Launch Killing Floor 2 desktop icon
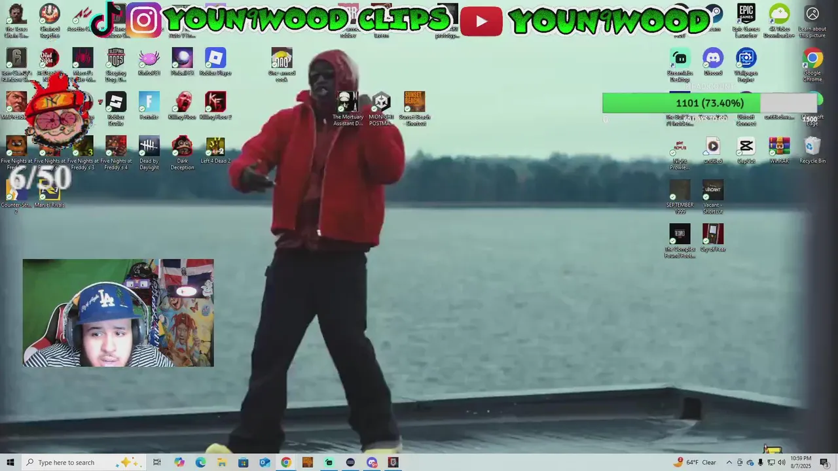 [215, 106]
